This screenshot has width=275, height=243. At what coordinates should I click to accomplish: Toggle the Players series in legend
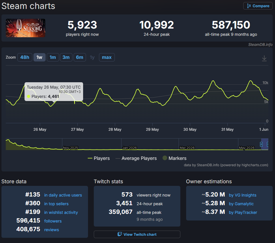[99, 158]
